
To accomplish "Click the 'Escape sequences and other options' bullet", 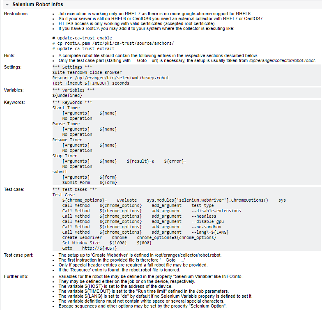I will coord(143,306).
